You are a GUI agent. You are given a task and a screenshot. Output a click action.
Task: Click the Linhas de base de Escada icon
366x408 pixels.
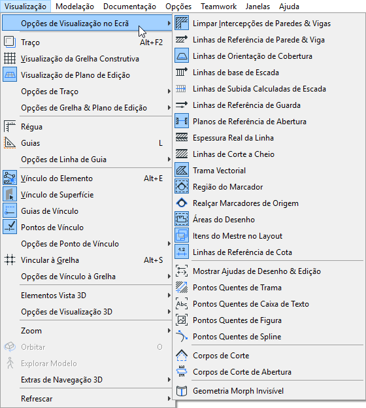182,73
